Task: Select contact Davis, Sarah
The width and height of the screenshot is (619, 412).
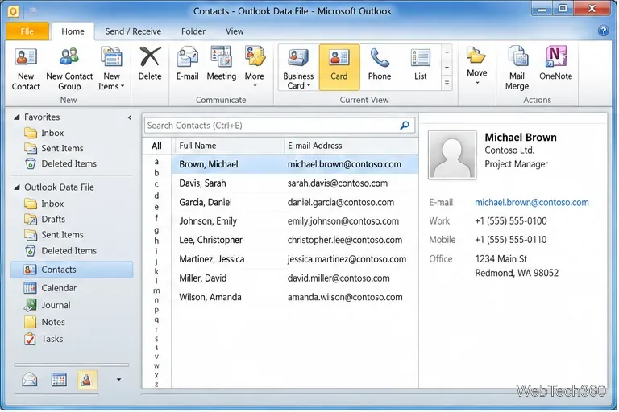Action: 295,183
